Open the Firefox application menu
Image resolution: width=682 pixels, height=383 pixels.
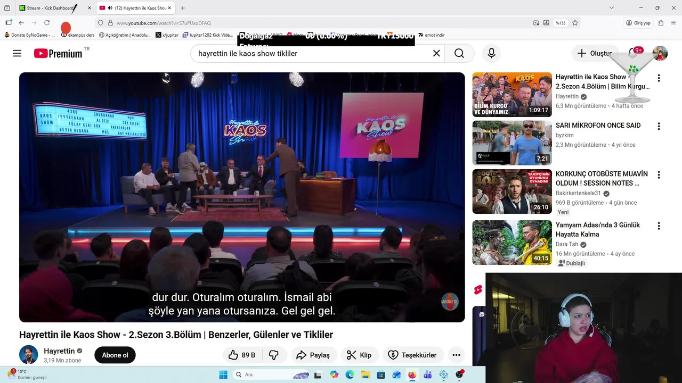[x=674, y=23]
